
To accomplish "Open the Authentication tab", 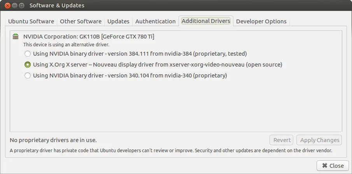I will tap(155, 21).
